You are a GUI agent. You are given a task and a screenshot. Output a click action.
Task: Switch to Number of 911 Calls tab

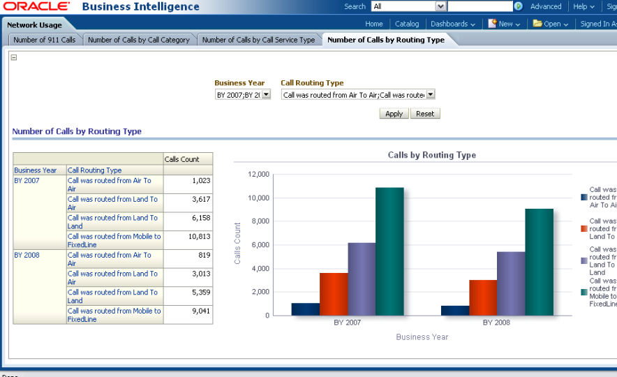point(45,40)
